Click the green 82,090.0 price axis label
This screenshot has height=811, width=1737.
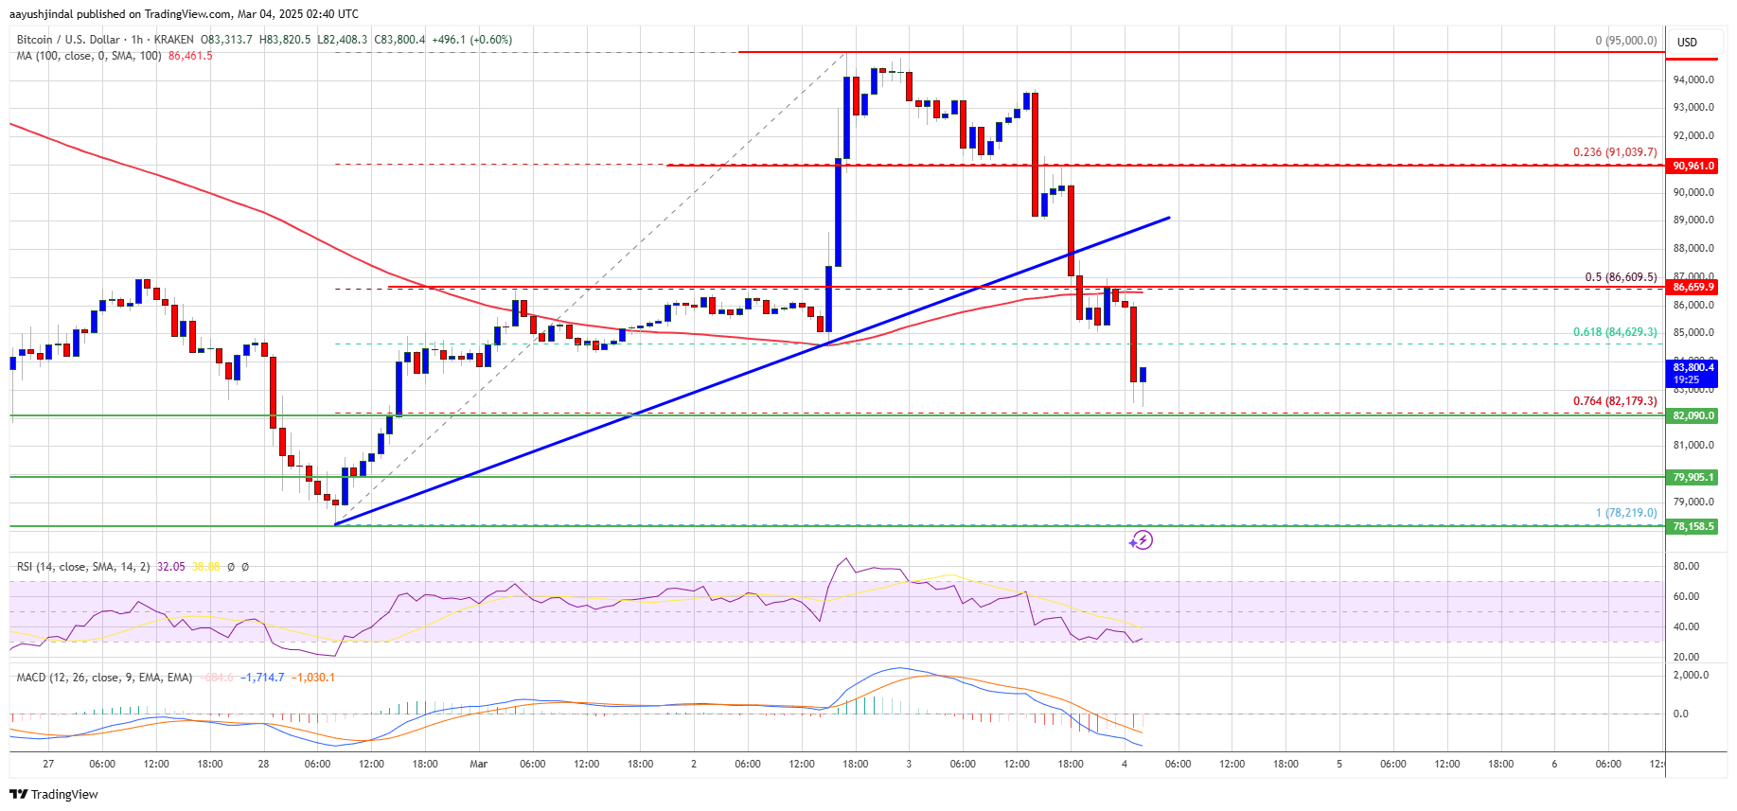(x=1693, y=415)
